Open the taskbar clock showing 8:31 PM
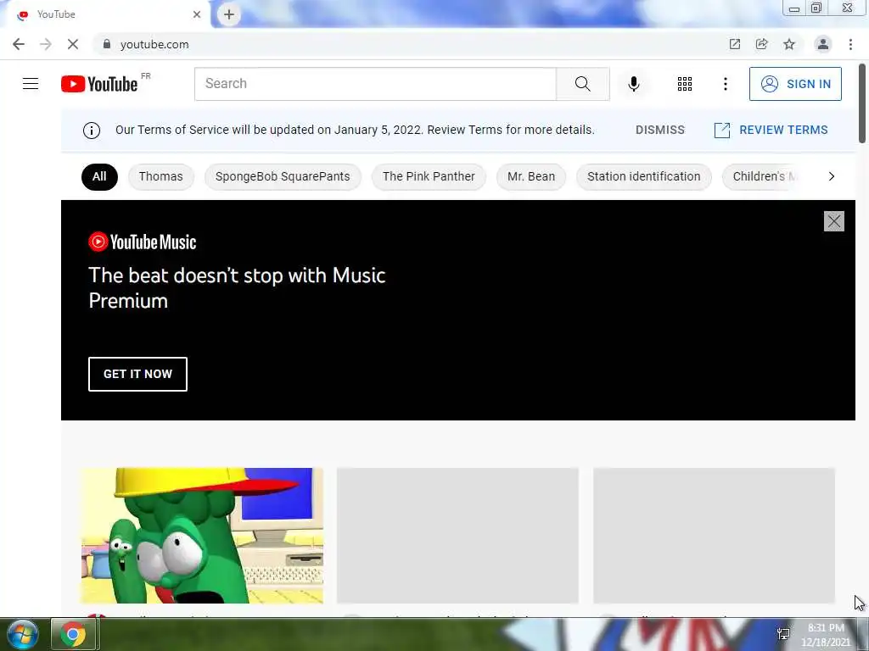Image resolution: width=869 pixels, height=651 pixels. (826, 635)
